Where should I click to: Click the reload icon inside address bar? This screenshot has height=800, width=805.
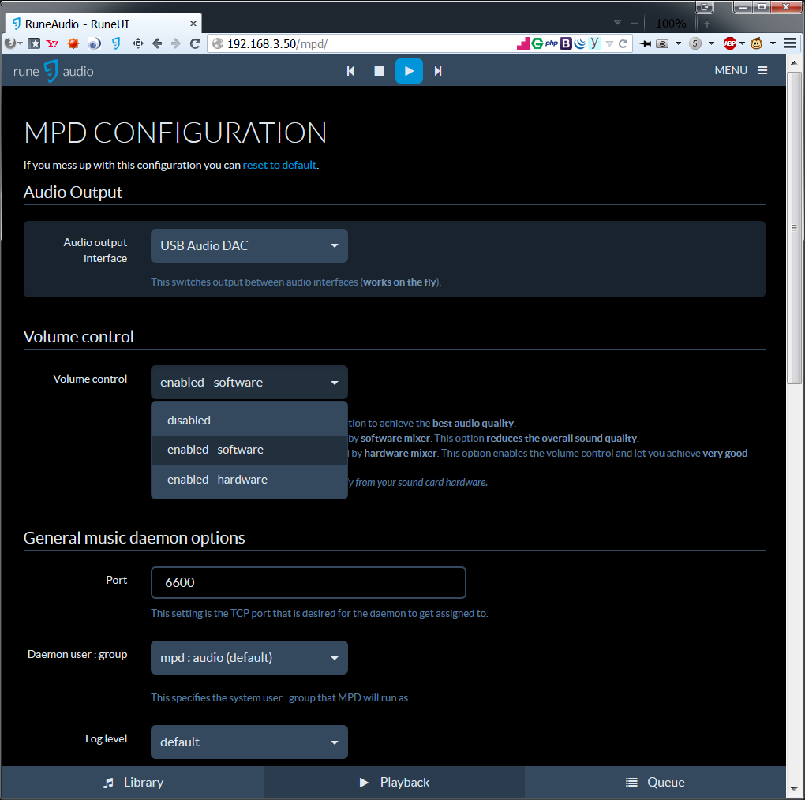(x=623, y=43)
